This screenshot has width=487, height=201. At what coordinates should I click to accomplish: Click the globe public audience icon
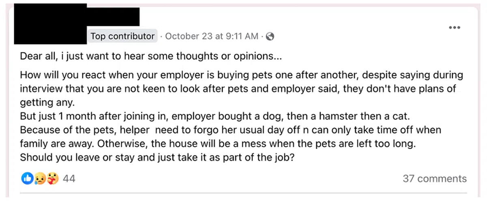pyautogui.click(x=270, y=36)
